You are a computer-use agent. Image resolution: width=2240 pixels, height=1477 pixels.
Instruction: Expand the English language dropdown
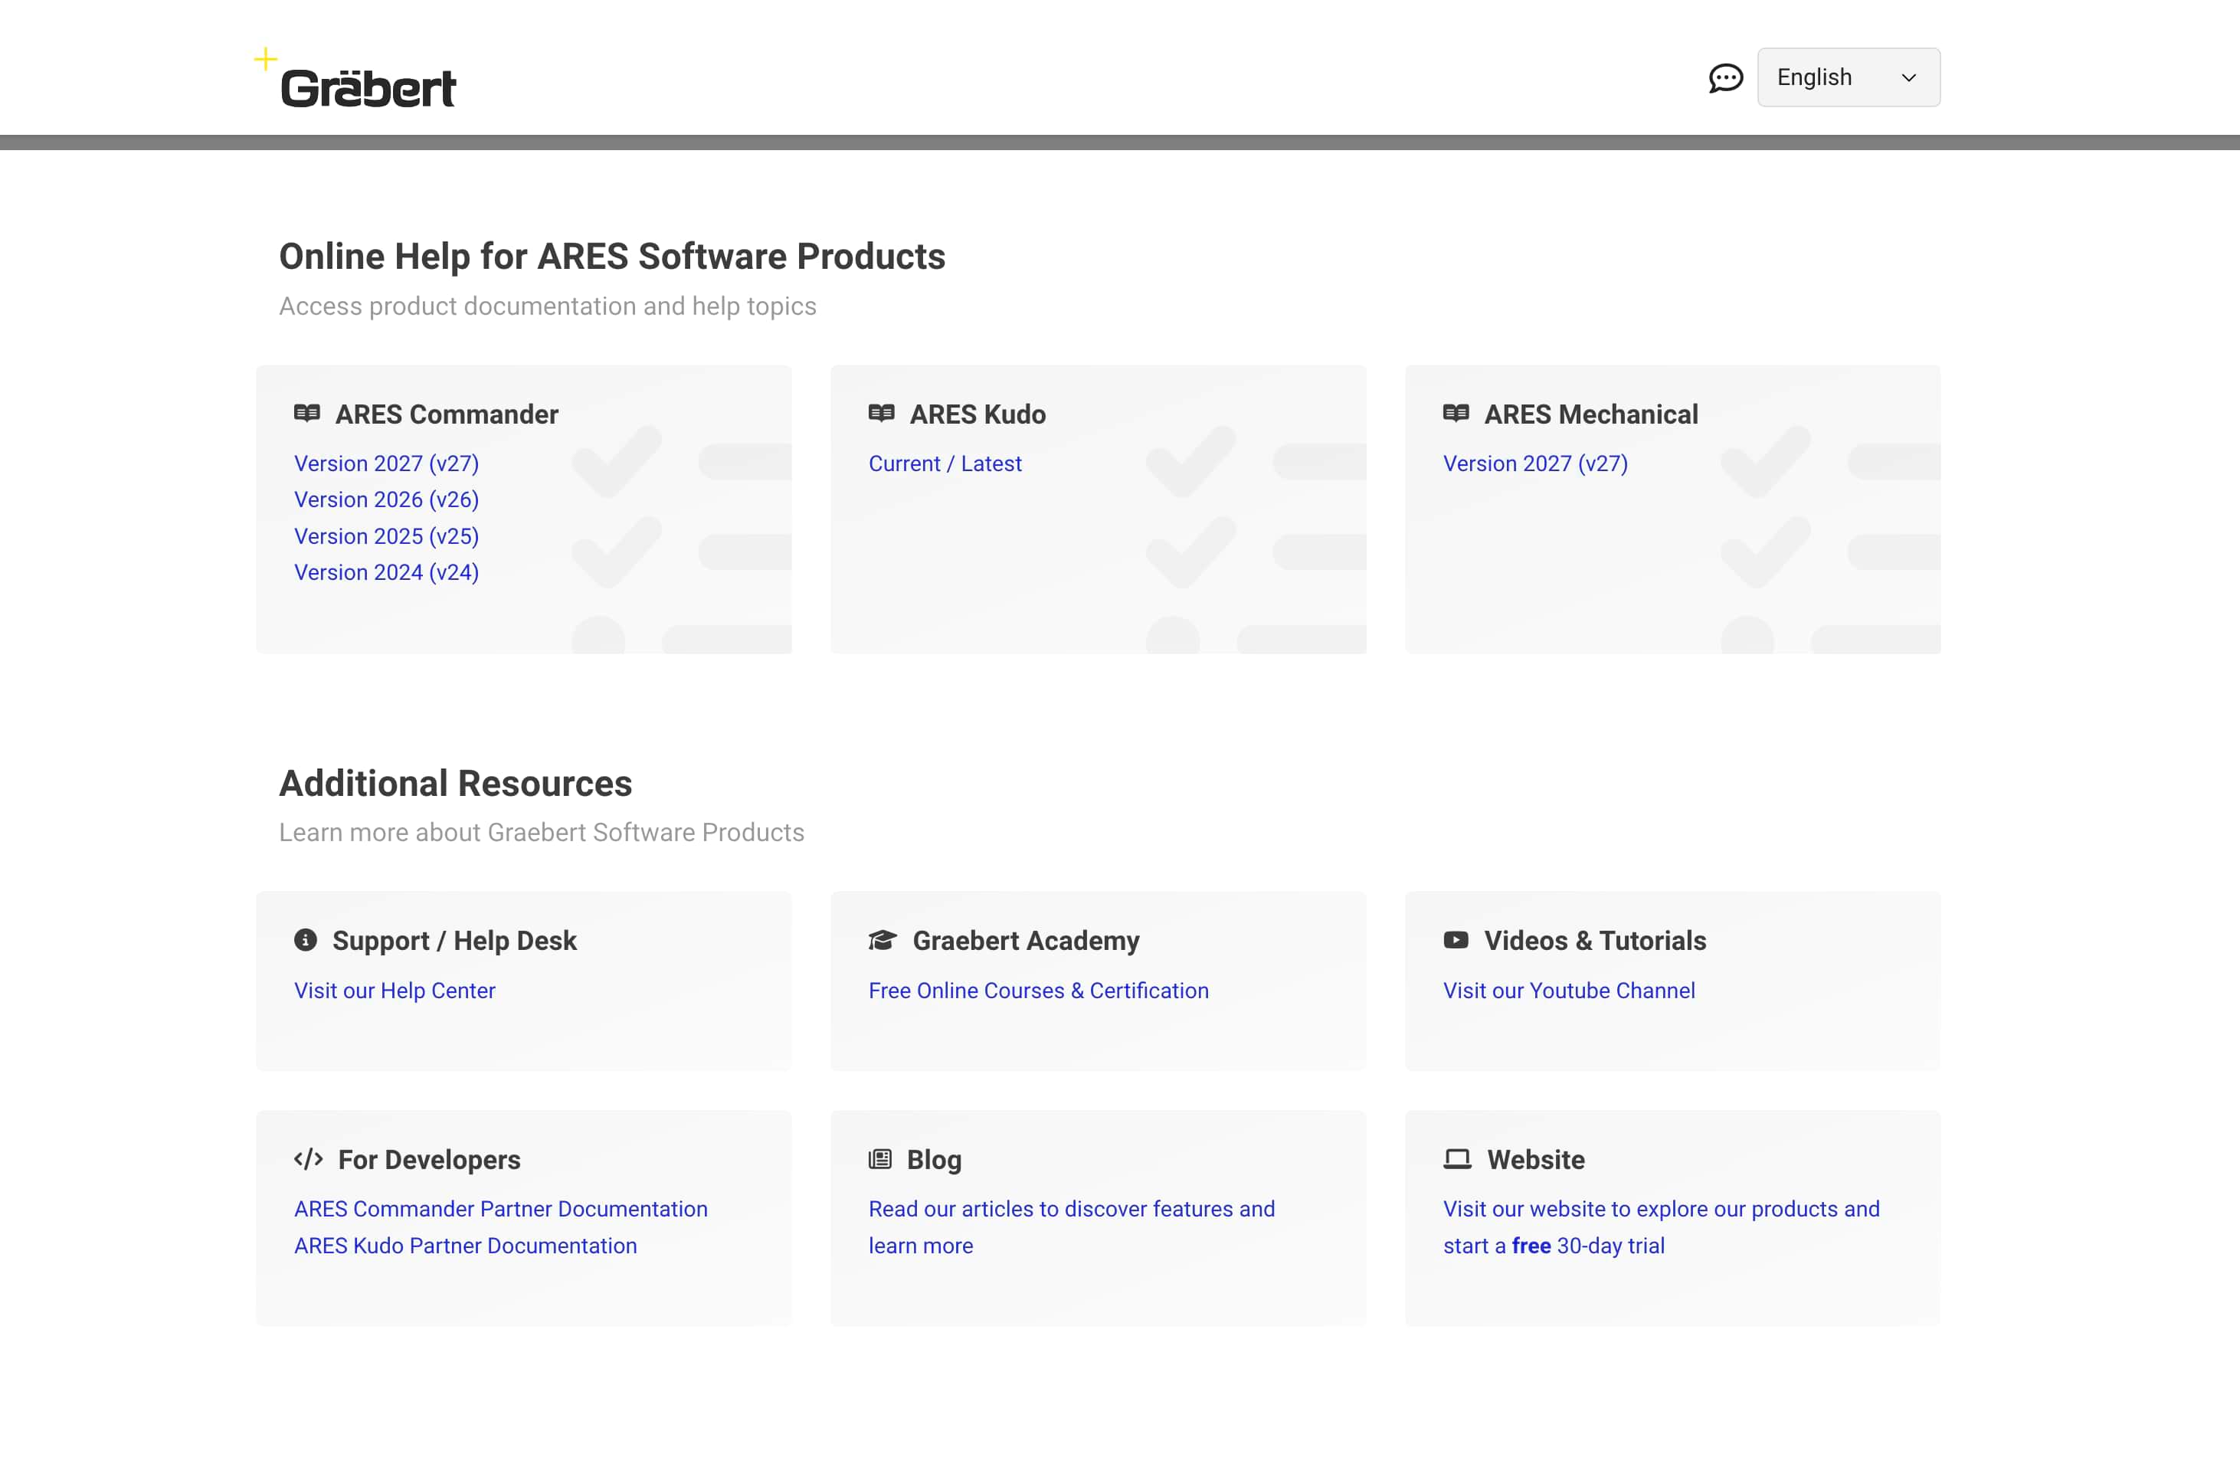[x=1847, y=77]
